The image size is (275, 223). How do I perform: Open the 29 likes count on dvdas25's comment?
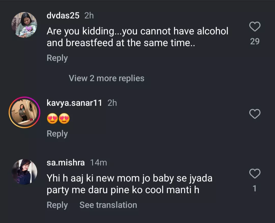pyautogui.click(x=255, y=41)
